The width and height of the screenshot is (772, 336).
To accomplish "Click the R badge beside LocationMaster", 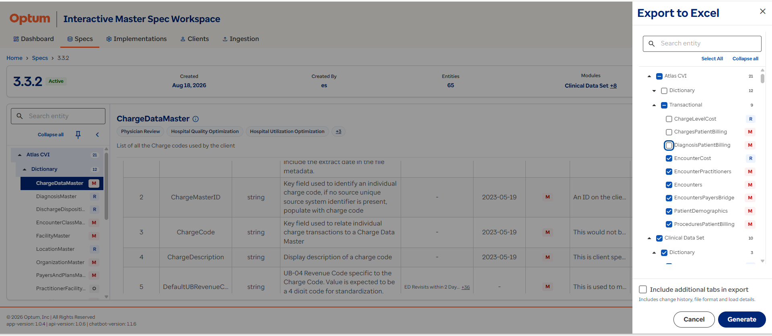I will 95,249.
